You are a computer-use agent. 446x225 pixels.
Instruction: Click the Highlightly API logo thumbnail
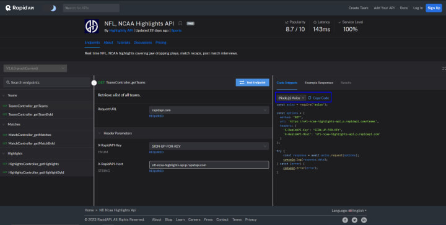click(92, 26)
